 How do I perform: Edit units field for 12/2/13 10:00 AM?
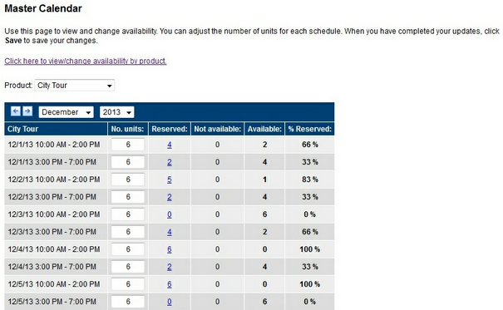[128, 180]
